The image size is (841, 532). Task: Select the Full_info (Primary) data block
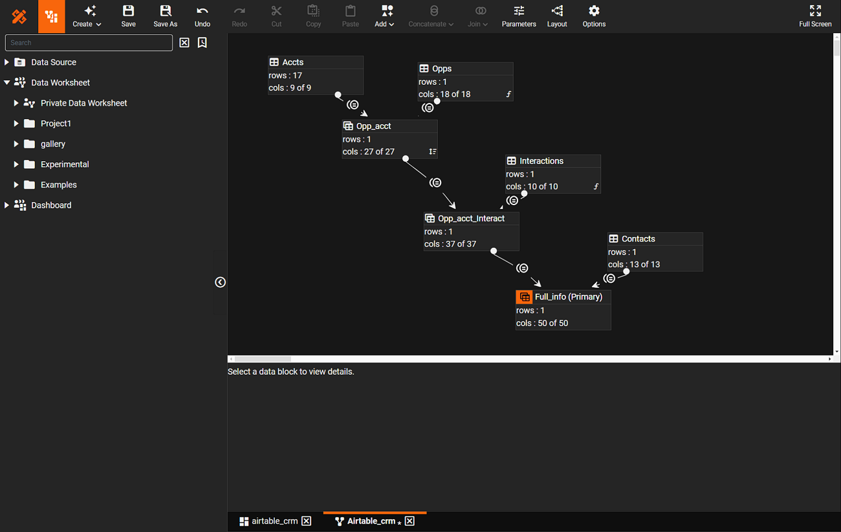click(x=563, y=297)
